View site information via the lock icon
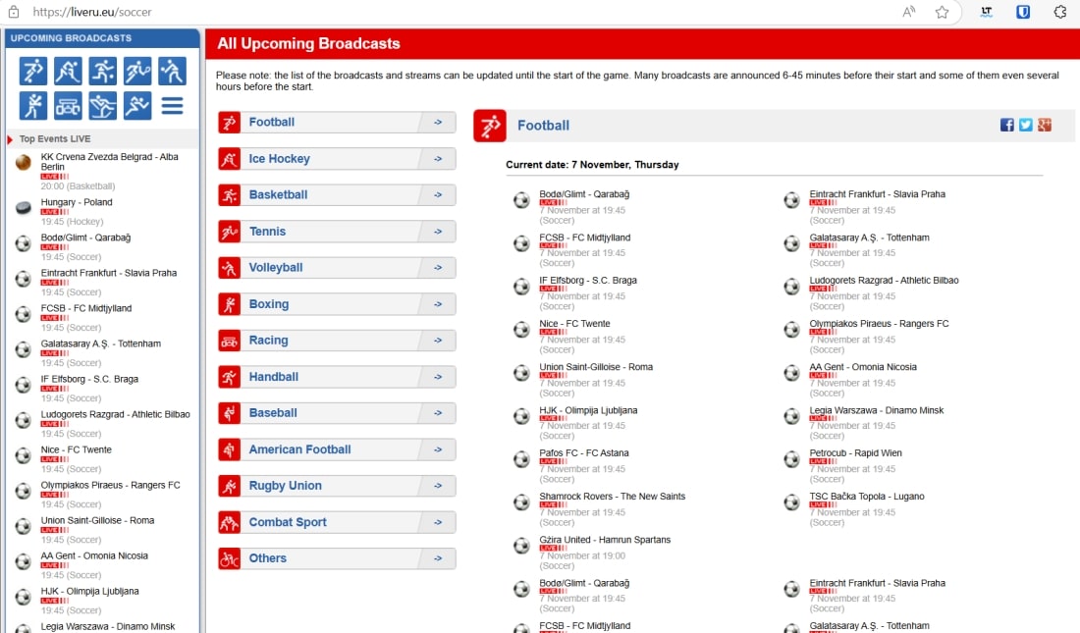The height and width of the screenshot is (633, 1080). click(14, 12)
